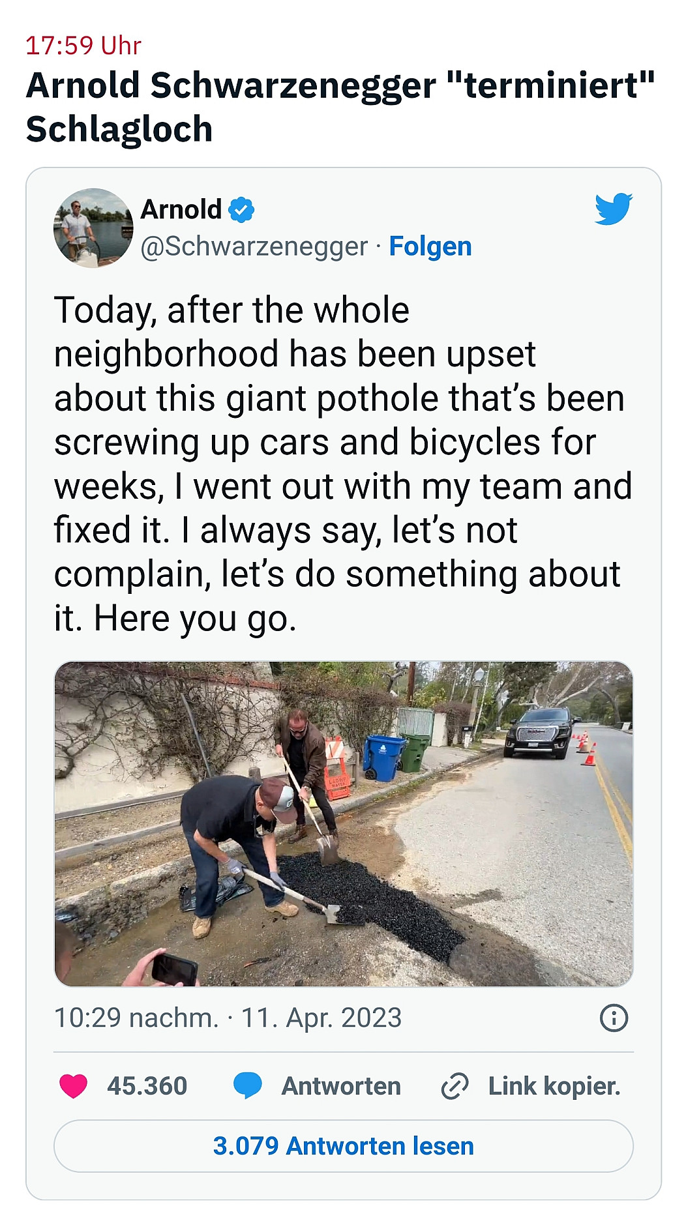
Task: Click the 3.079 Antworten lesen button
Action: pos(344,1146)
